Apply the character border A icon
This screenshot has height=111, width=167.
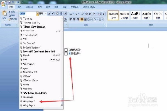[x=65, y=14]
